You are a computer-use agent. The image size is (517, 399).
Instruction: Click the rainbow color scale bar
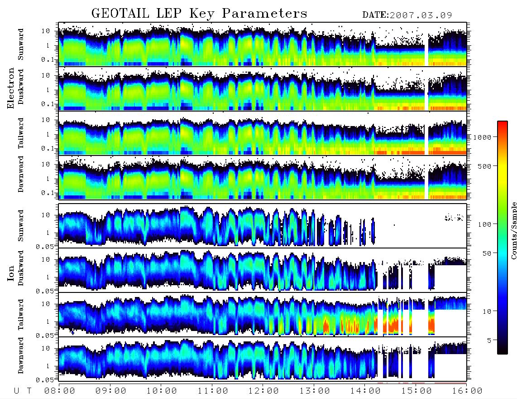(x=503, y=238)
